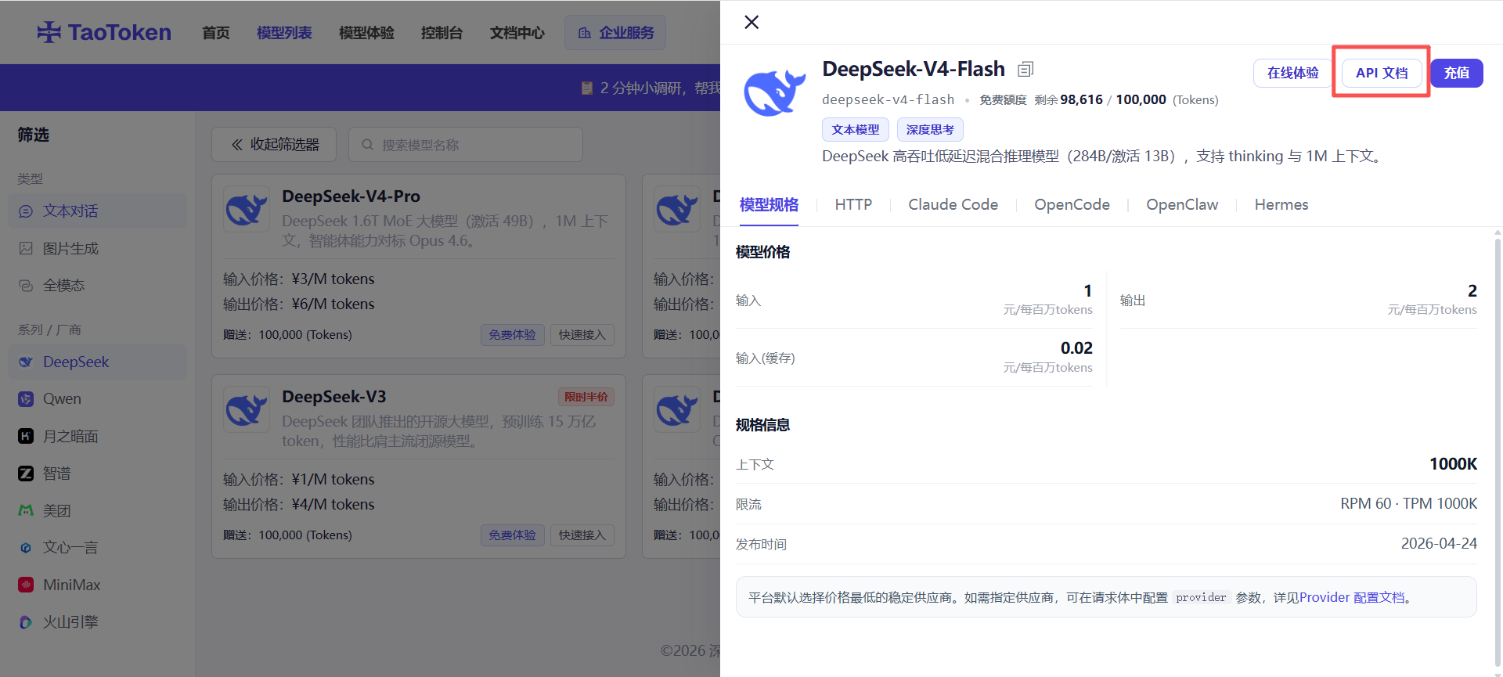Viewport: 1503px width, 677px height.
Task: Open the DeepSeek-V3 card title
Action: tap(334, 397)
